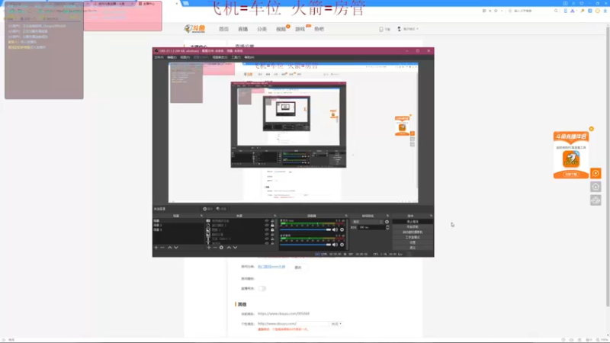Viewport: 610px width, 343px height.
Task: Open the 帮助(H) menu in OBS
Action: coord(249,57)
